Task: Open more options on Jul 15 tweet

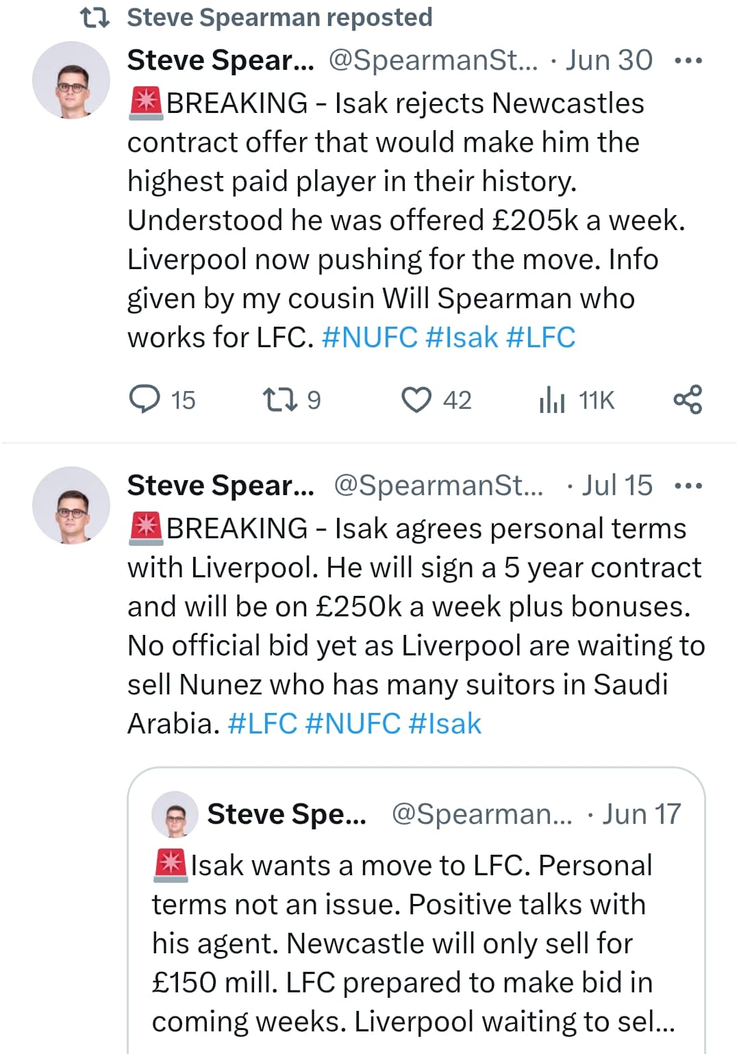Action: pos(688,486)
